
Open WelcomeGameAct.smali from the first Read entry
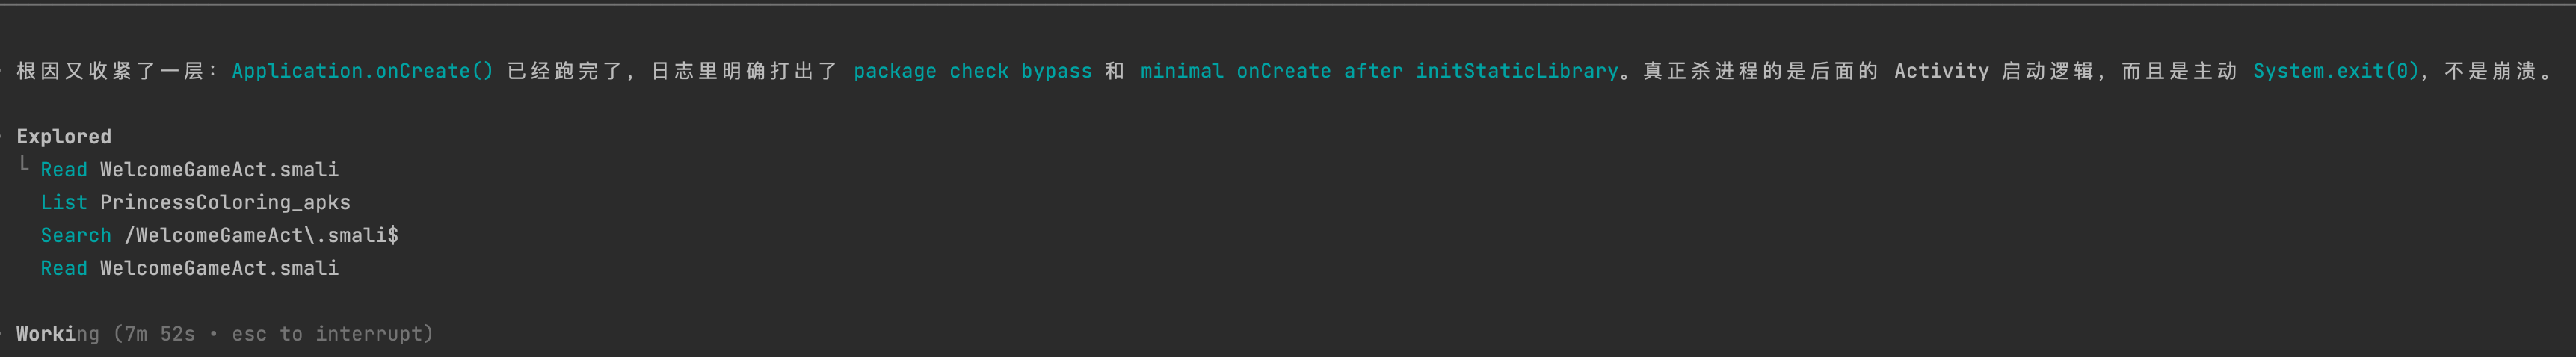click(219, 170)
